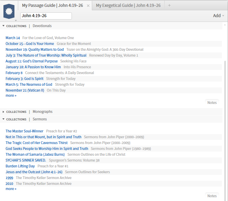Click 'On This Day' text
This screenshot has width=228, height=201.
point(56,90)
